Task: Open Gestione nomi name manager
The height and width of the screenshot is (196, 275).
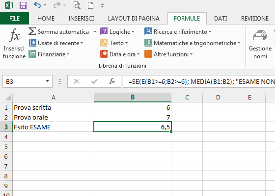Action: pos(260,45)
